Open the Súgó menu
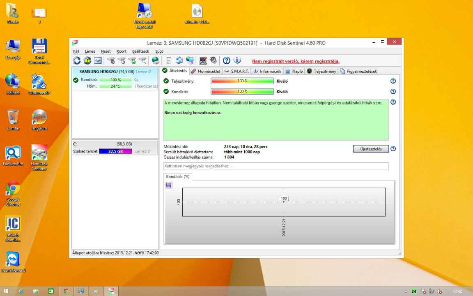Screen dimensions: 473x296 (x=159, y=51)
